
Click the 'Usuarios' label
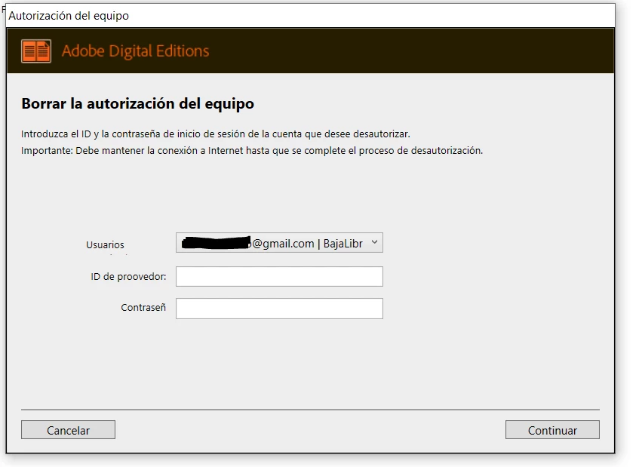[x=105, y=244]
